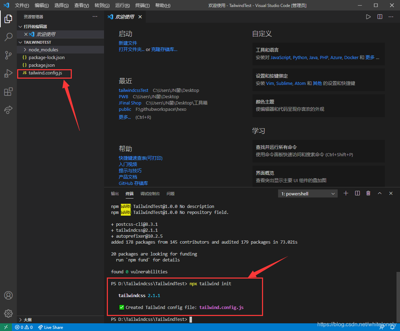Image resolution: width=400 pixels, height=331 pixels.
Task: Open the terminal selector dropdown powershell
Action: tap(308, 194)
